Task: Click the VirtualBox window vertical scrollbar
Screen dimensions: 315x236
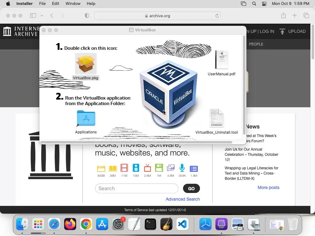Action: tap(244, 85)
